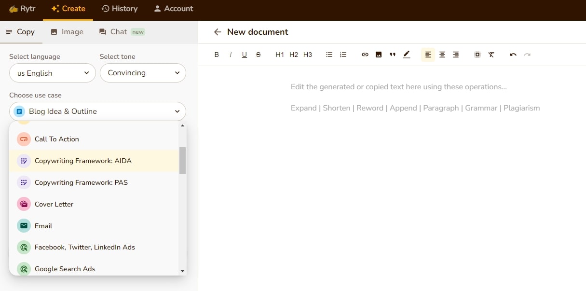This screenshot has height=291, width=586.
Task: Click the select all icon
Action: (477, 55)
